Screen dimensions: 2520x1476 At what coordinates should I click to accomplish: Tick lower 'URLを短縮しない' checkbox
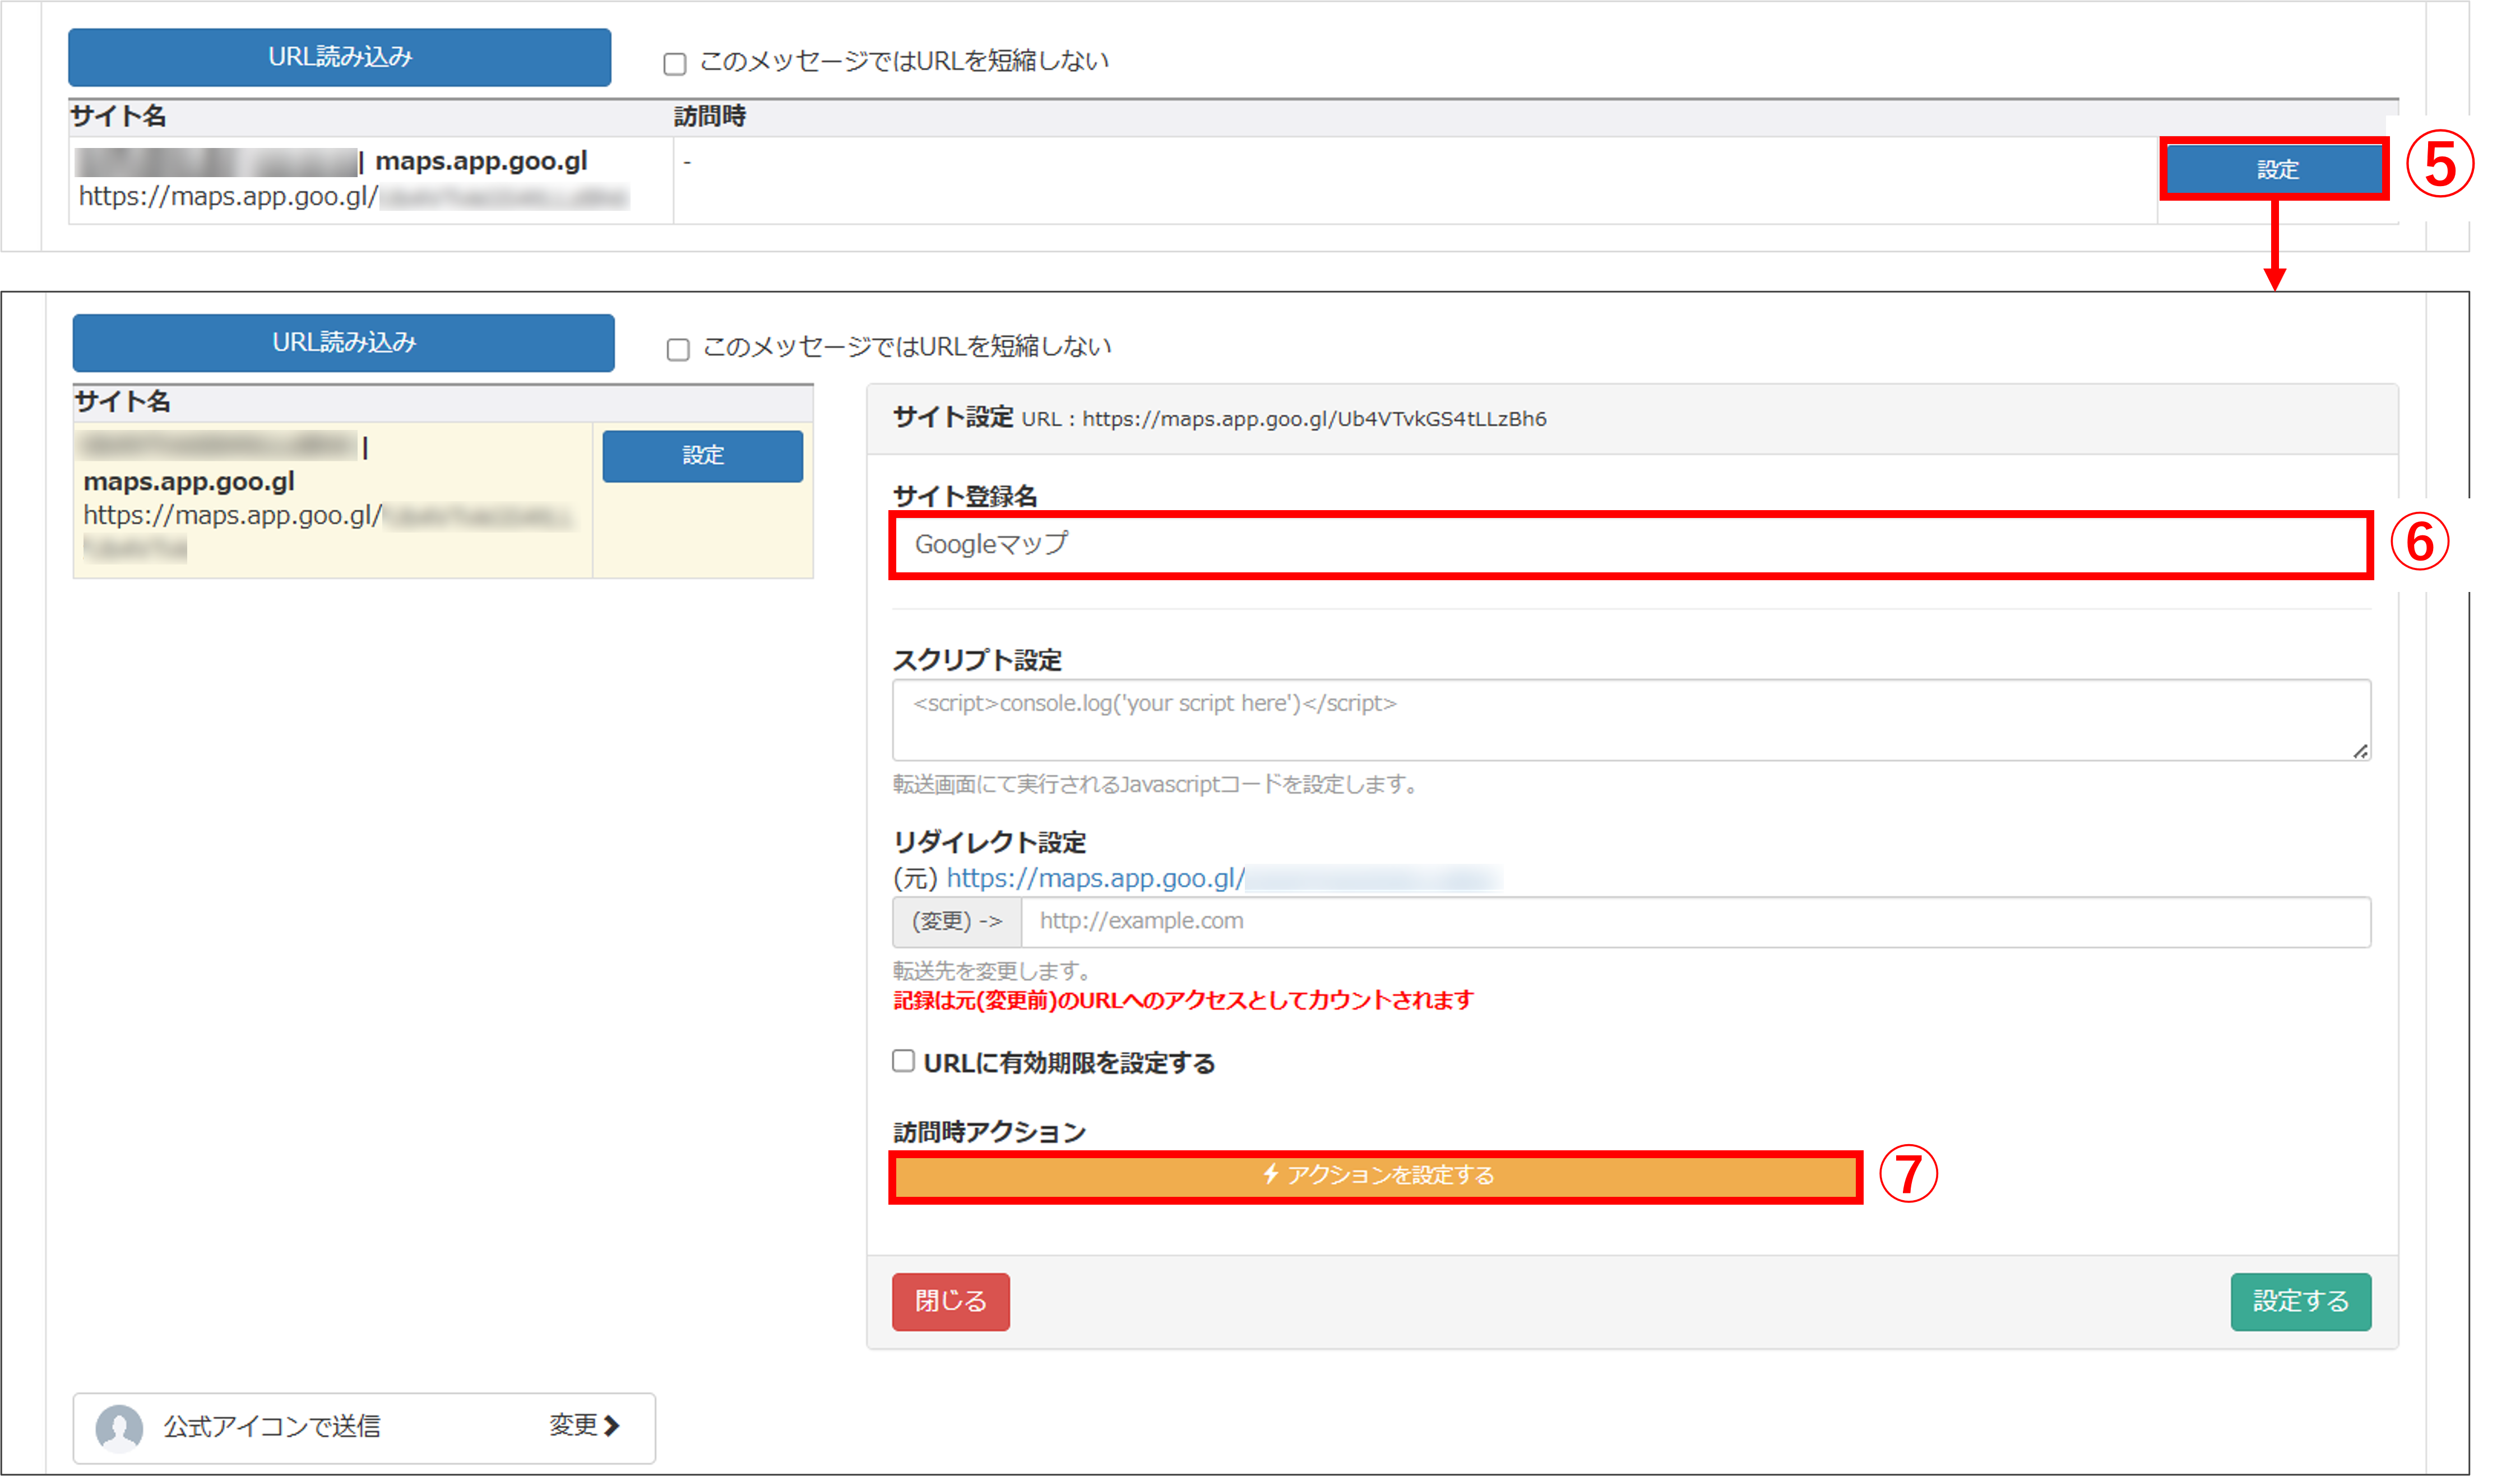coord(678,350)
